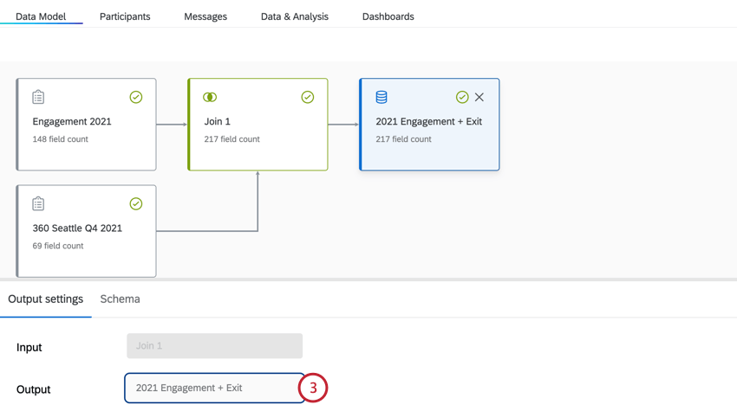Open the Data Model tab

coord(41,16)
